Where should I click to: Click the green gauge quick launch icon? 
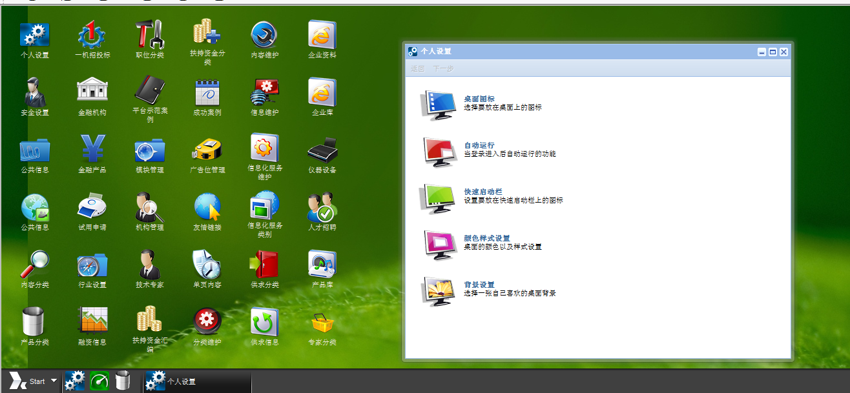pos(99,381)
